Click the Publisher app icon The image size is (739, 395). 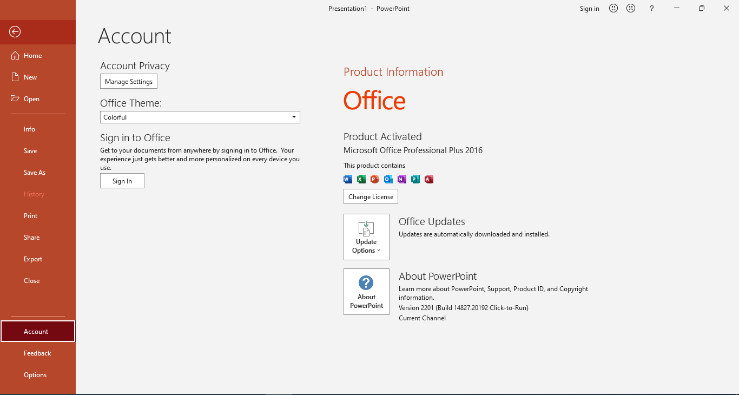point(415,179)
